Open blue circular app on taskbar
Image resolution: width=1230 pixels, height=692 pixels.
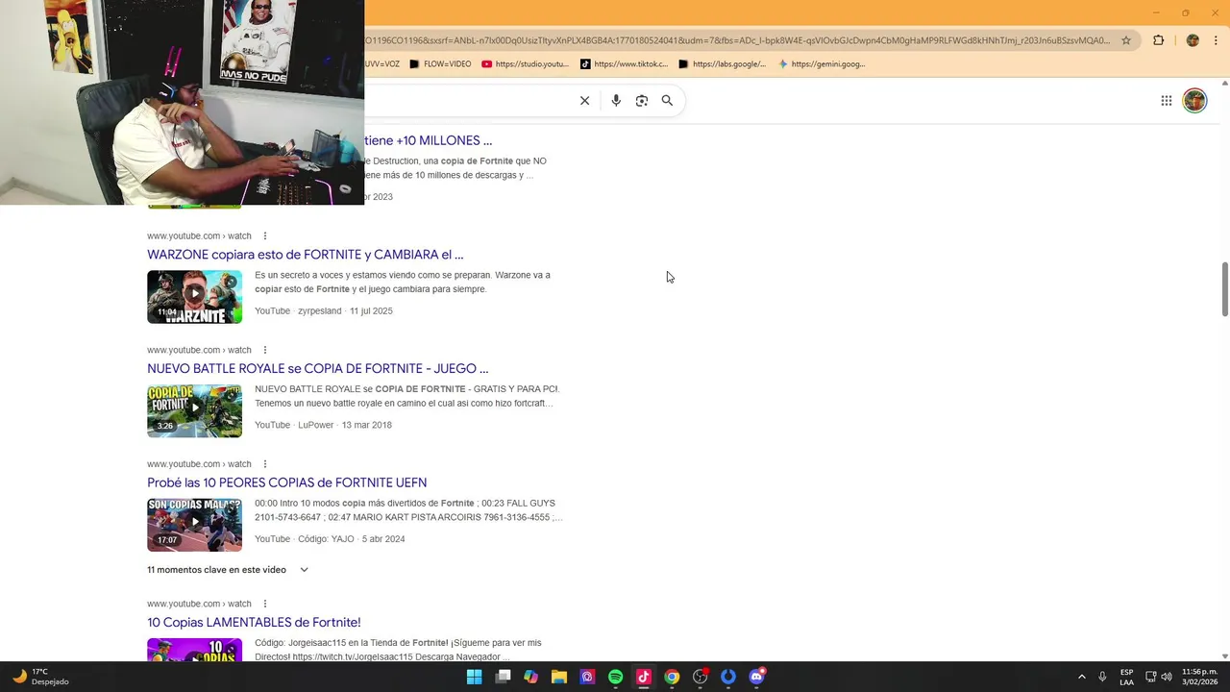pos(728,677)
